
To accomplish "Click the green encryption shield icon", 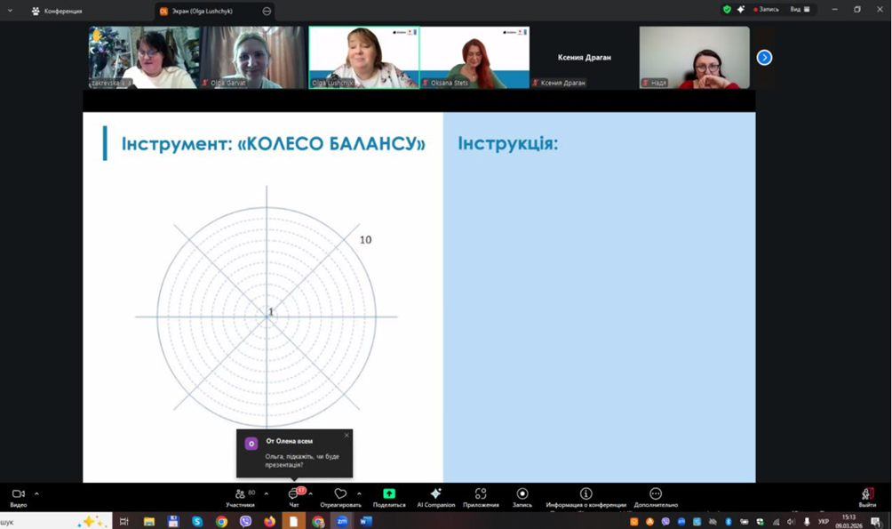I will coord(727,10).
